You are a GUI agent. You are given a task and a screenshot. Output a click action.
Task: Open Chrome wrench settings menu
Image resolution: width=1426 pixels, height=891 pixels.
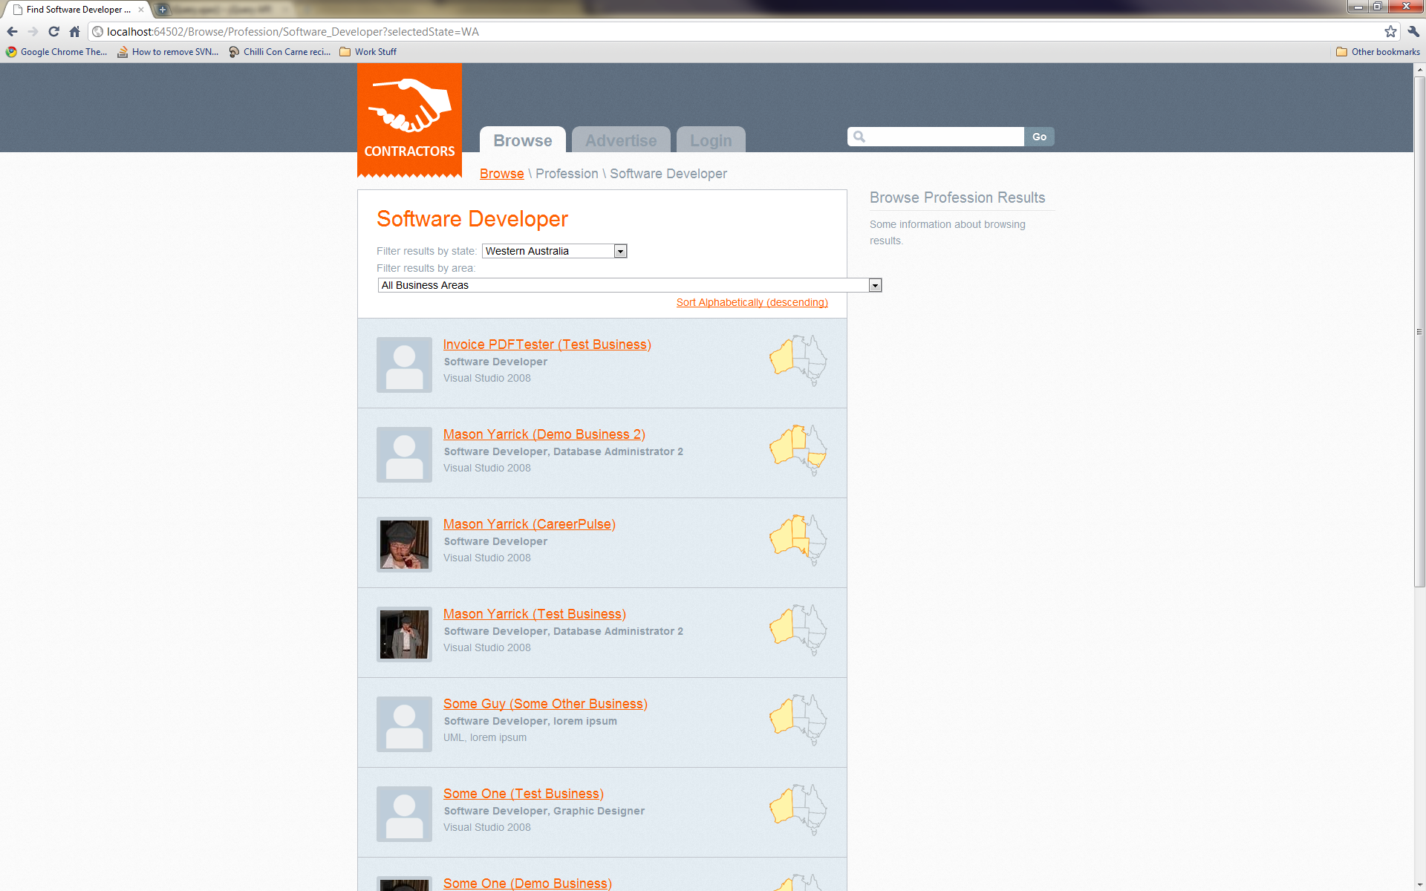point(1413,31)
